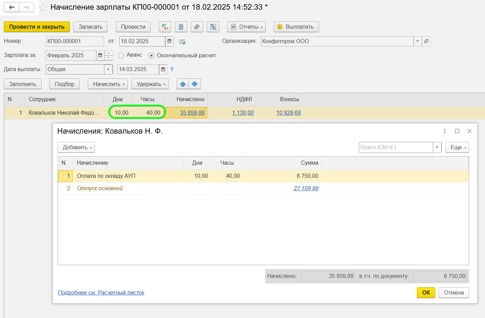This screenshot has width=485, height=318.
Task: Open vacation amount link 27 109,88
Action: [x=306, y=188]
